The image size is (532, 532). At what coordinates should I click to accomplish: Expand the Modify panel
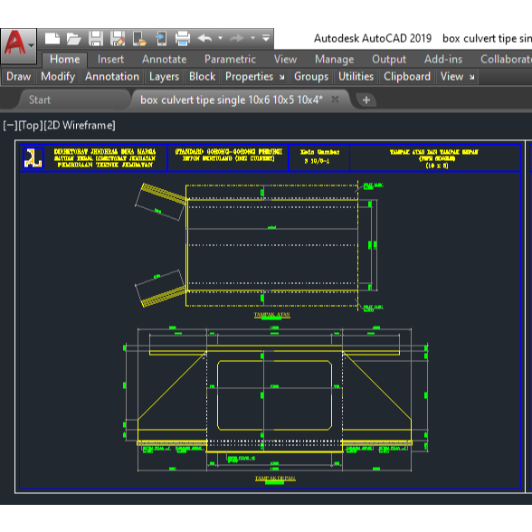click(58, 77)
